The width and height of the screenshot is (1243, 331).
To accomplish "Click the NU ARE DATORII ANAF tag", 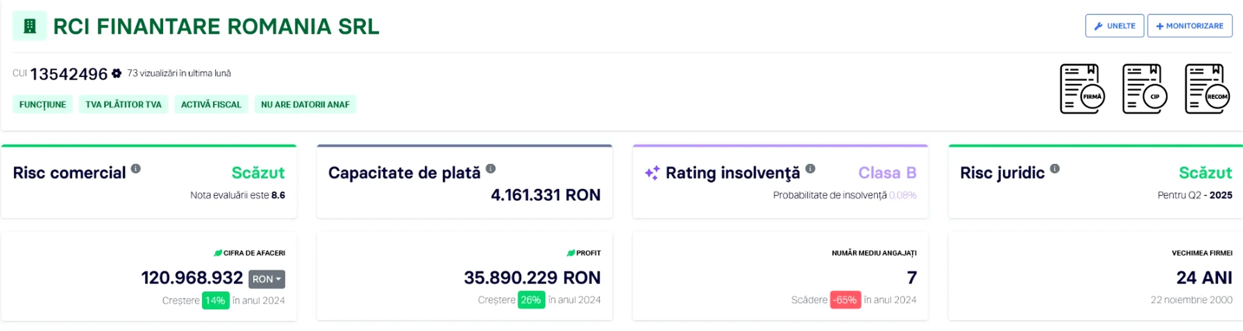I will [x=305, y=105].
